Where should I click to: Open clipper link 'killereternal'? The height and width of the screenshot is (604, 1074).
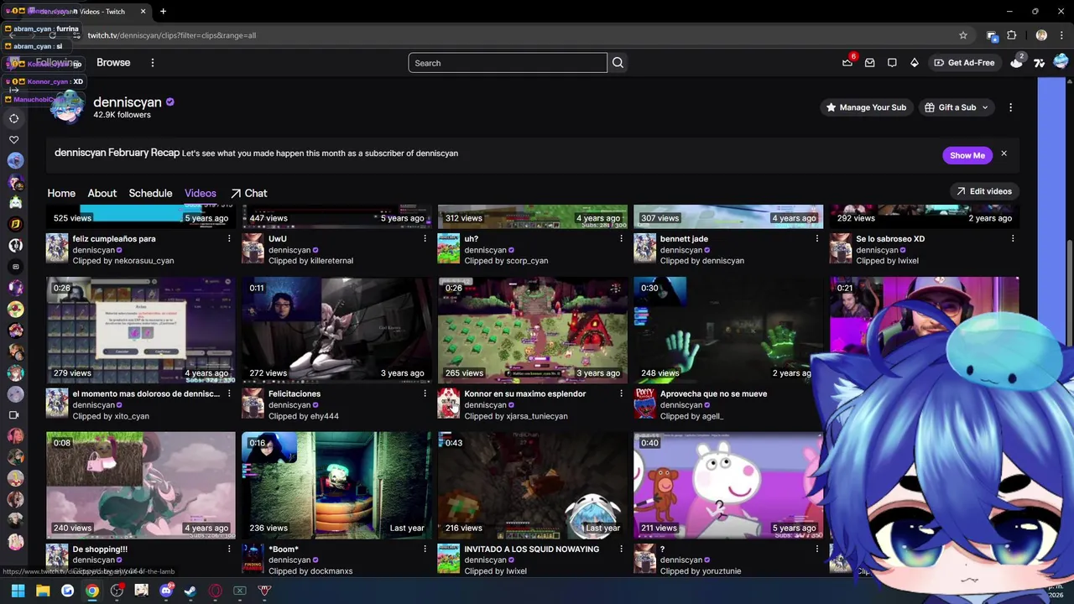(331, 261)
